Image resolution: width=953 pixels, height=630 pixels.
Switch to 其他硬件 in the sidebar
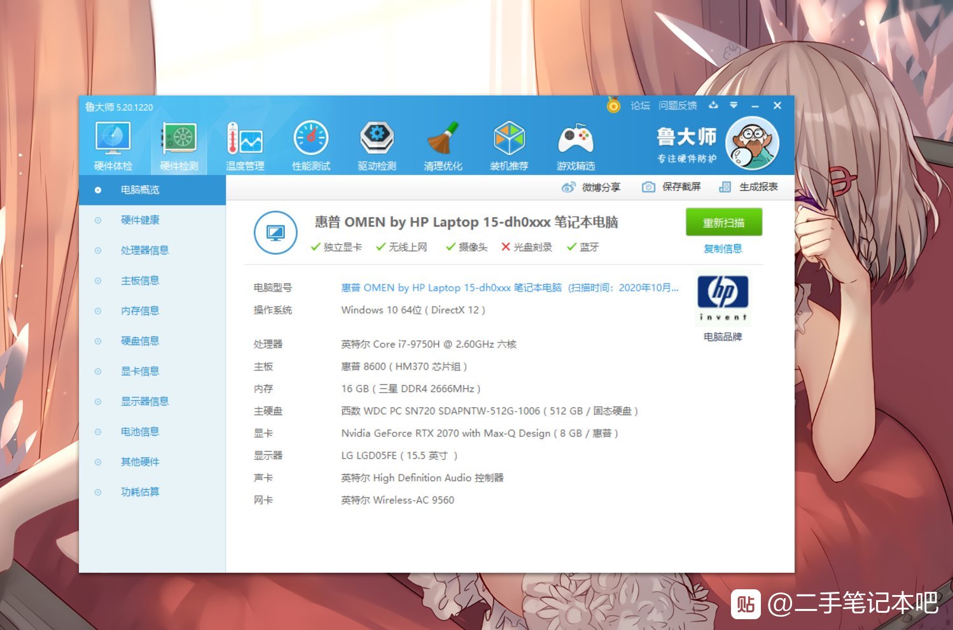point(153,462)
